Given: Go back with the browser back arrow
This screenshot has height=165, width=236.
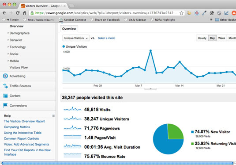Looking at the screenshot, I should tap(4, 13).
